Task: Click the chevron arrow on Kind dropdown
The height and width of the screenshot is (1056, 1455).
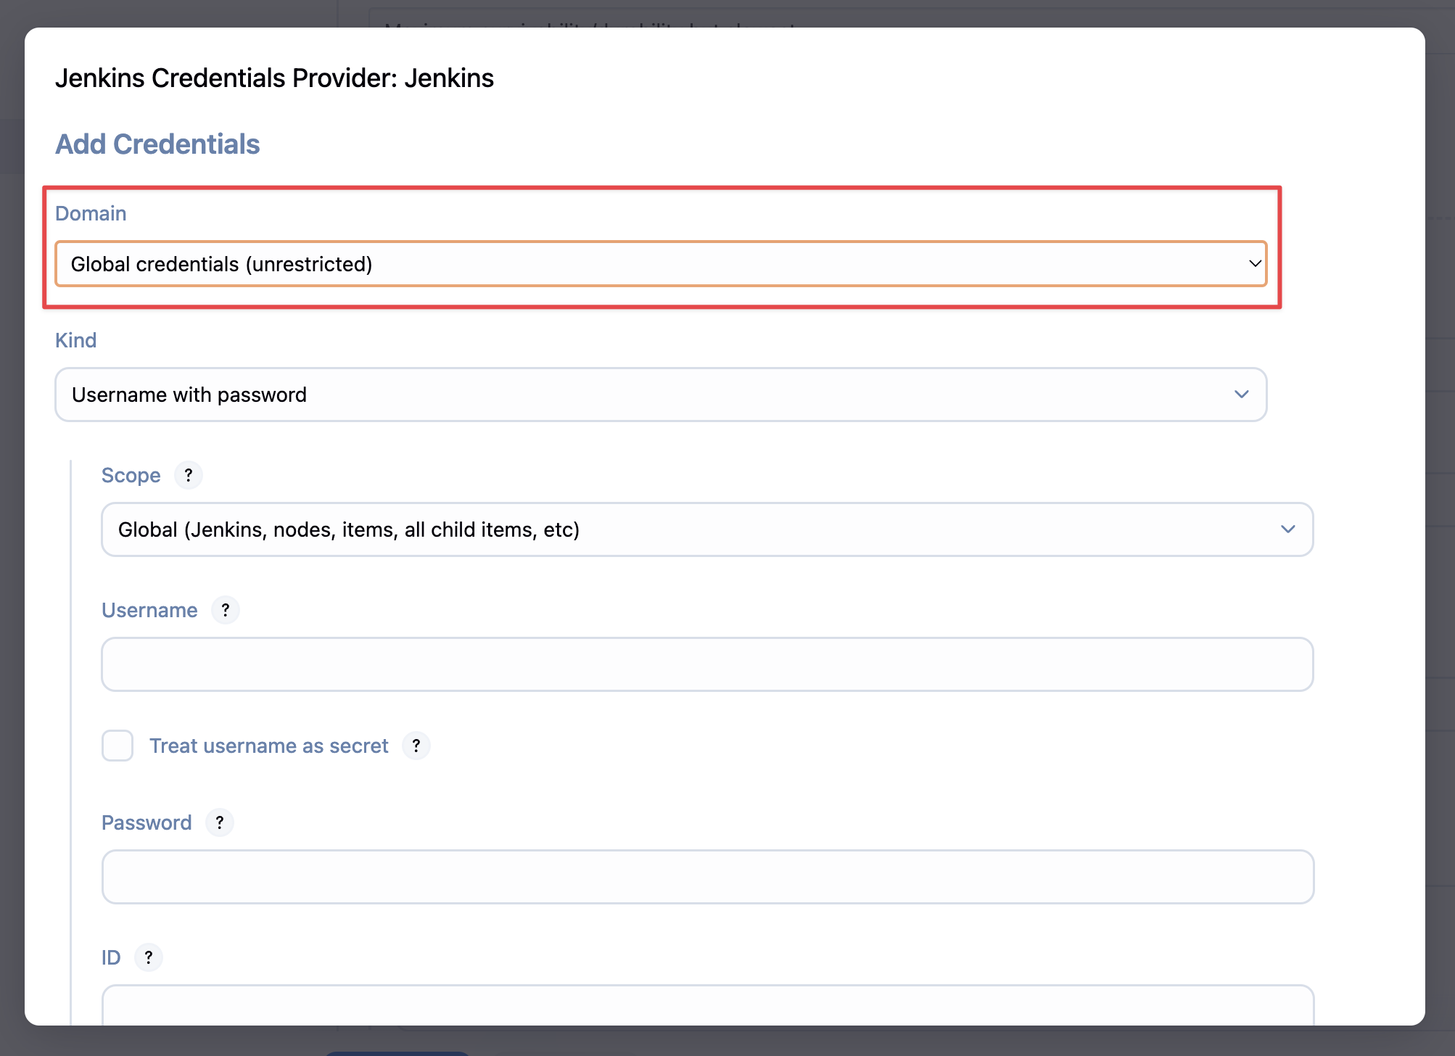Action: [1241, 395]
